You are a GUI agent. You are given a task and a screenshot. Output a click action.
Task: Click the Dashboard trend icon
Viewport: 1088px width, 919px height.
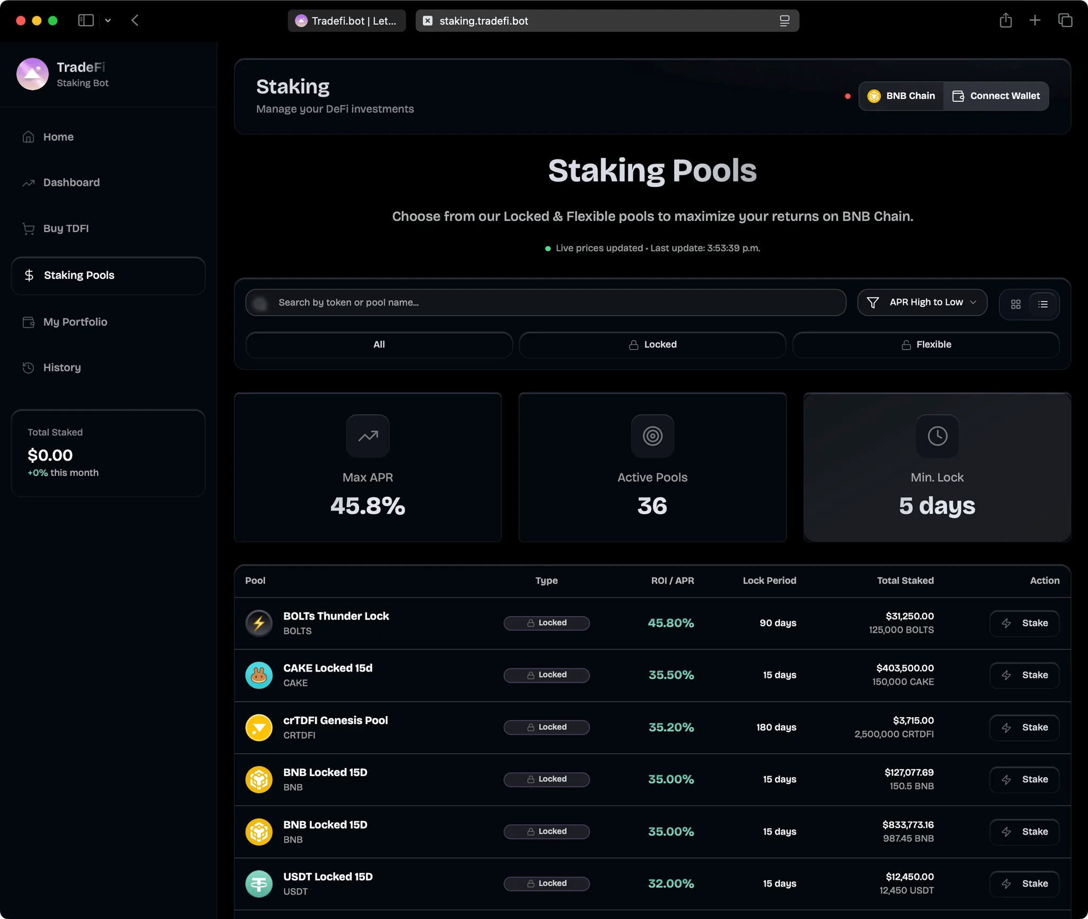click(x=28, y=183)
